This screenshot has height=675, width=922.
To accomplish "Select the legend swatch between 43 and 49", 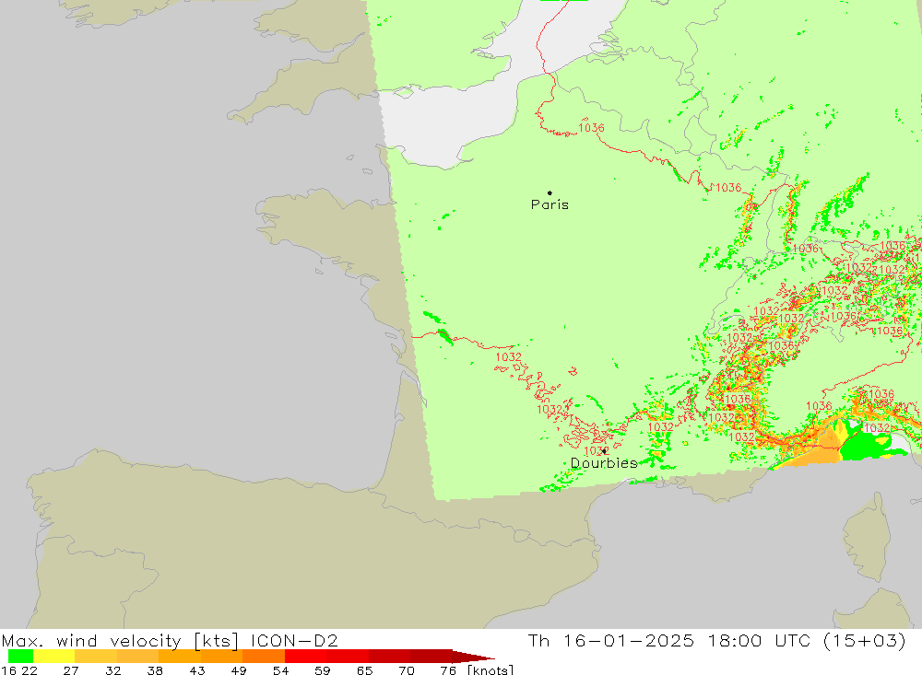I will point(221,657).
